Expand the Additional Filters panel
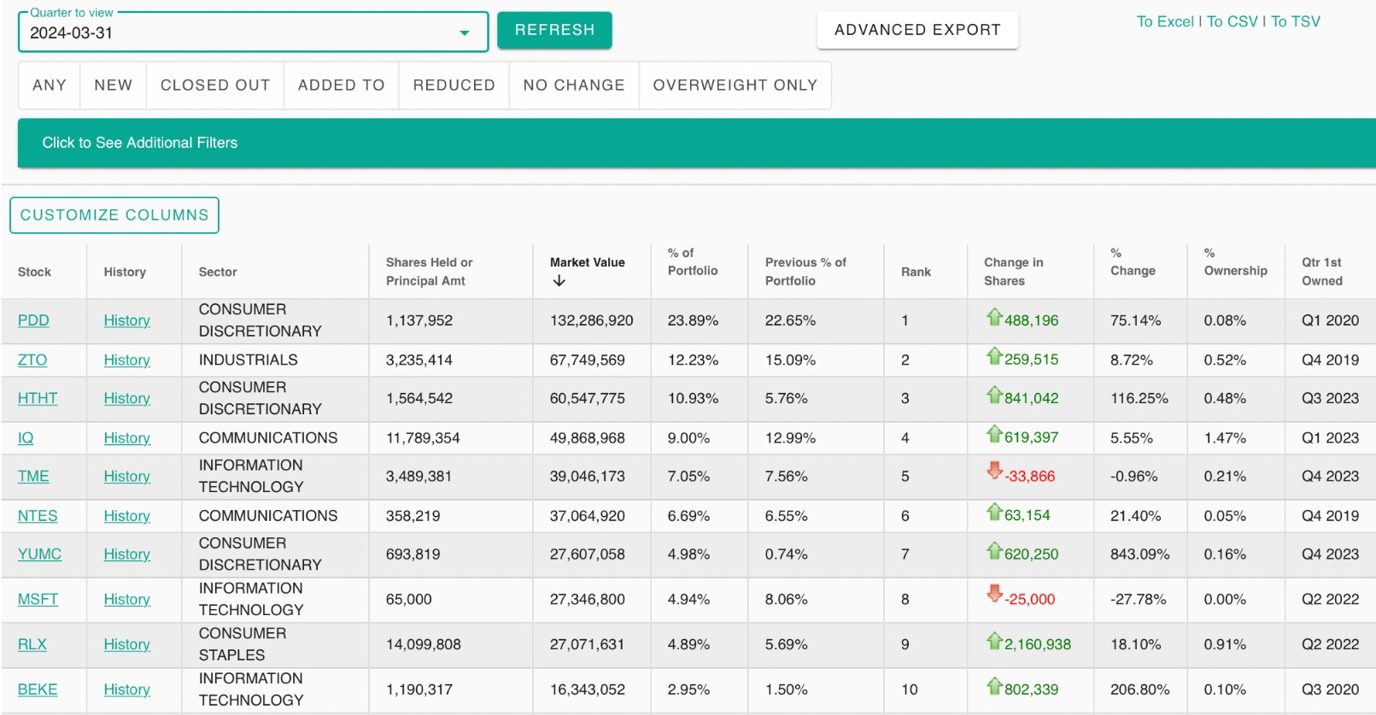The height and width of the screenshot is (715, 1376). pos(140,143)
